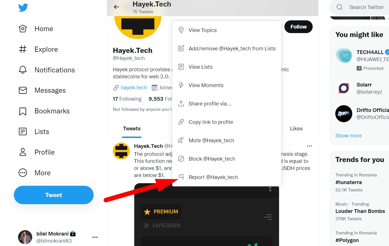Select Block @Hayek_tech option
Screen dimensions: 389x246
click(227, 159)
